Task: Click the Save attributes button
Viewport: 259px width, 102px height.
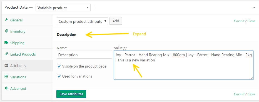Action: [x=71, y=94]
